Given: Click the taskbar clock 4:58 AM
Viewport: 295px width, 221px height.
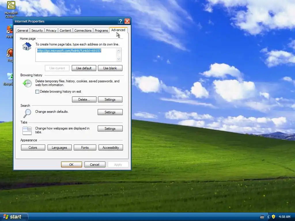Looking at the screenshot, I should (x=284, y=217).
